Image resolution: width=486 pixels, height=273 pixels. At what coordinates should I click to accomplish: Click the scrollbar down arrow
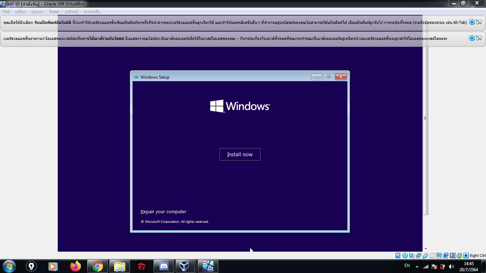[x=425, y=249]
